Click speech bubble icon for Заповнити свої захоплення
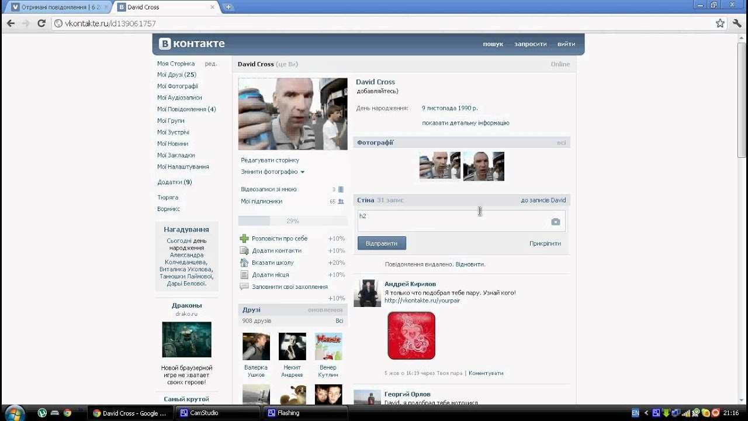Viewport: 748px width, 421px height. pyautogui.click(x=244, y=287)
